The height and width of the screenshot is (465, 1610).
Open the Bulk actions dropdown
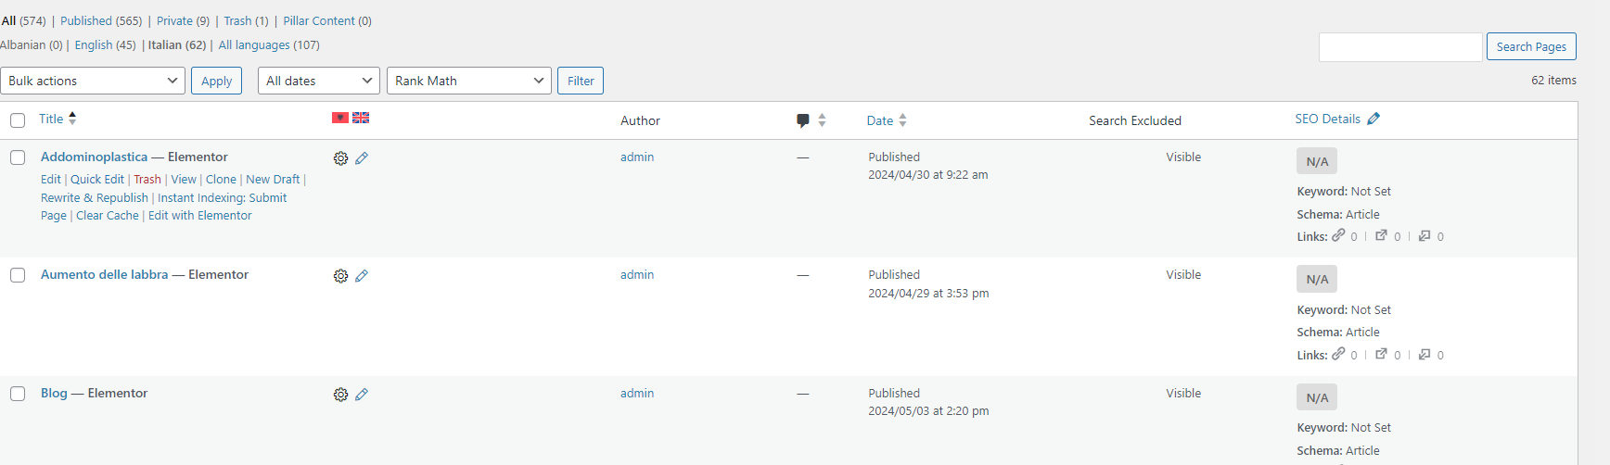[x=93, y=81]
